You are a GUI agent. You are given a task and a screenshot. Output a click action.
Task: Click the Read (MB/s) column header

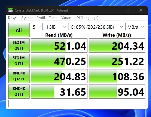pyautogui.click(x=59, y=35)
